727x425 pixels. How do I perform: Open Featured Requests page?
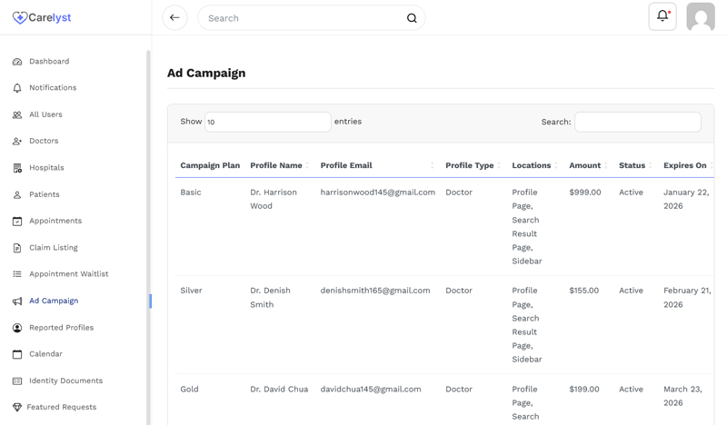coord(61,407)
